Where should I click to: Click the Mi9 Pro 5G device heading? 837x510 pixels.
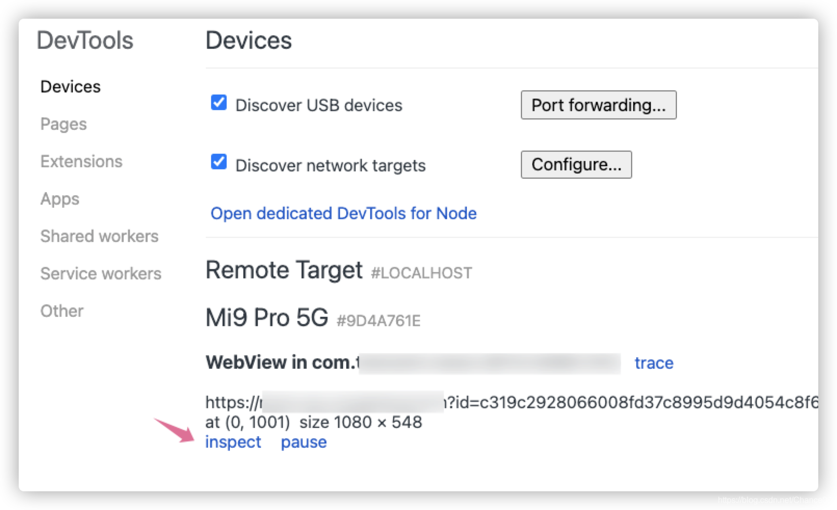[267, 317]
